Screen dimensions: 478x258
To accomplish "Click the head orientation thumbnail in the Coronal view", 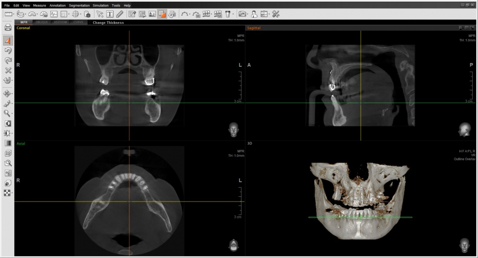I will pyautogui.click(x=234, y=129).
